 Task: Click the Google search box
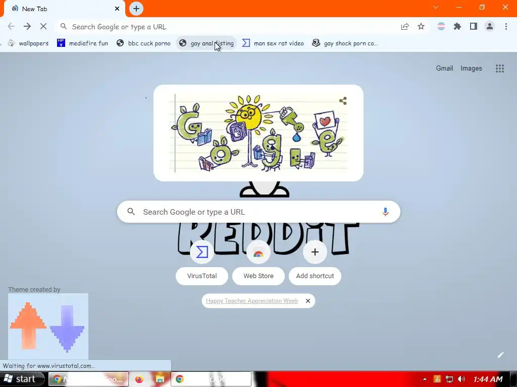coord(258,212)
